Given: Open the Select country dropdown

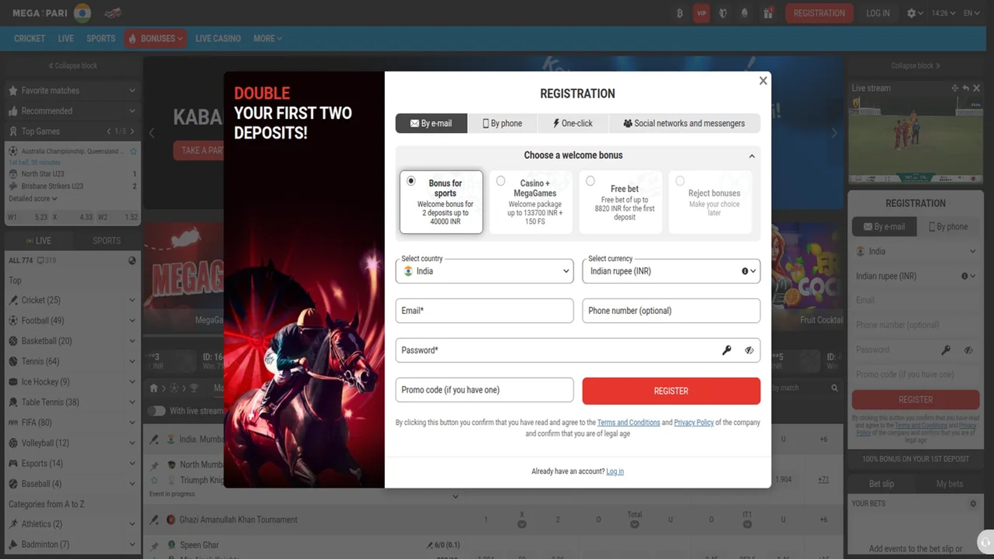Looking at the screenshot, I should pyautogui.click(x=485, y=271).
